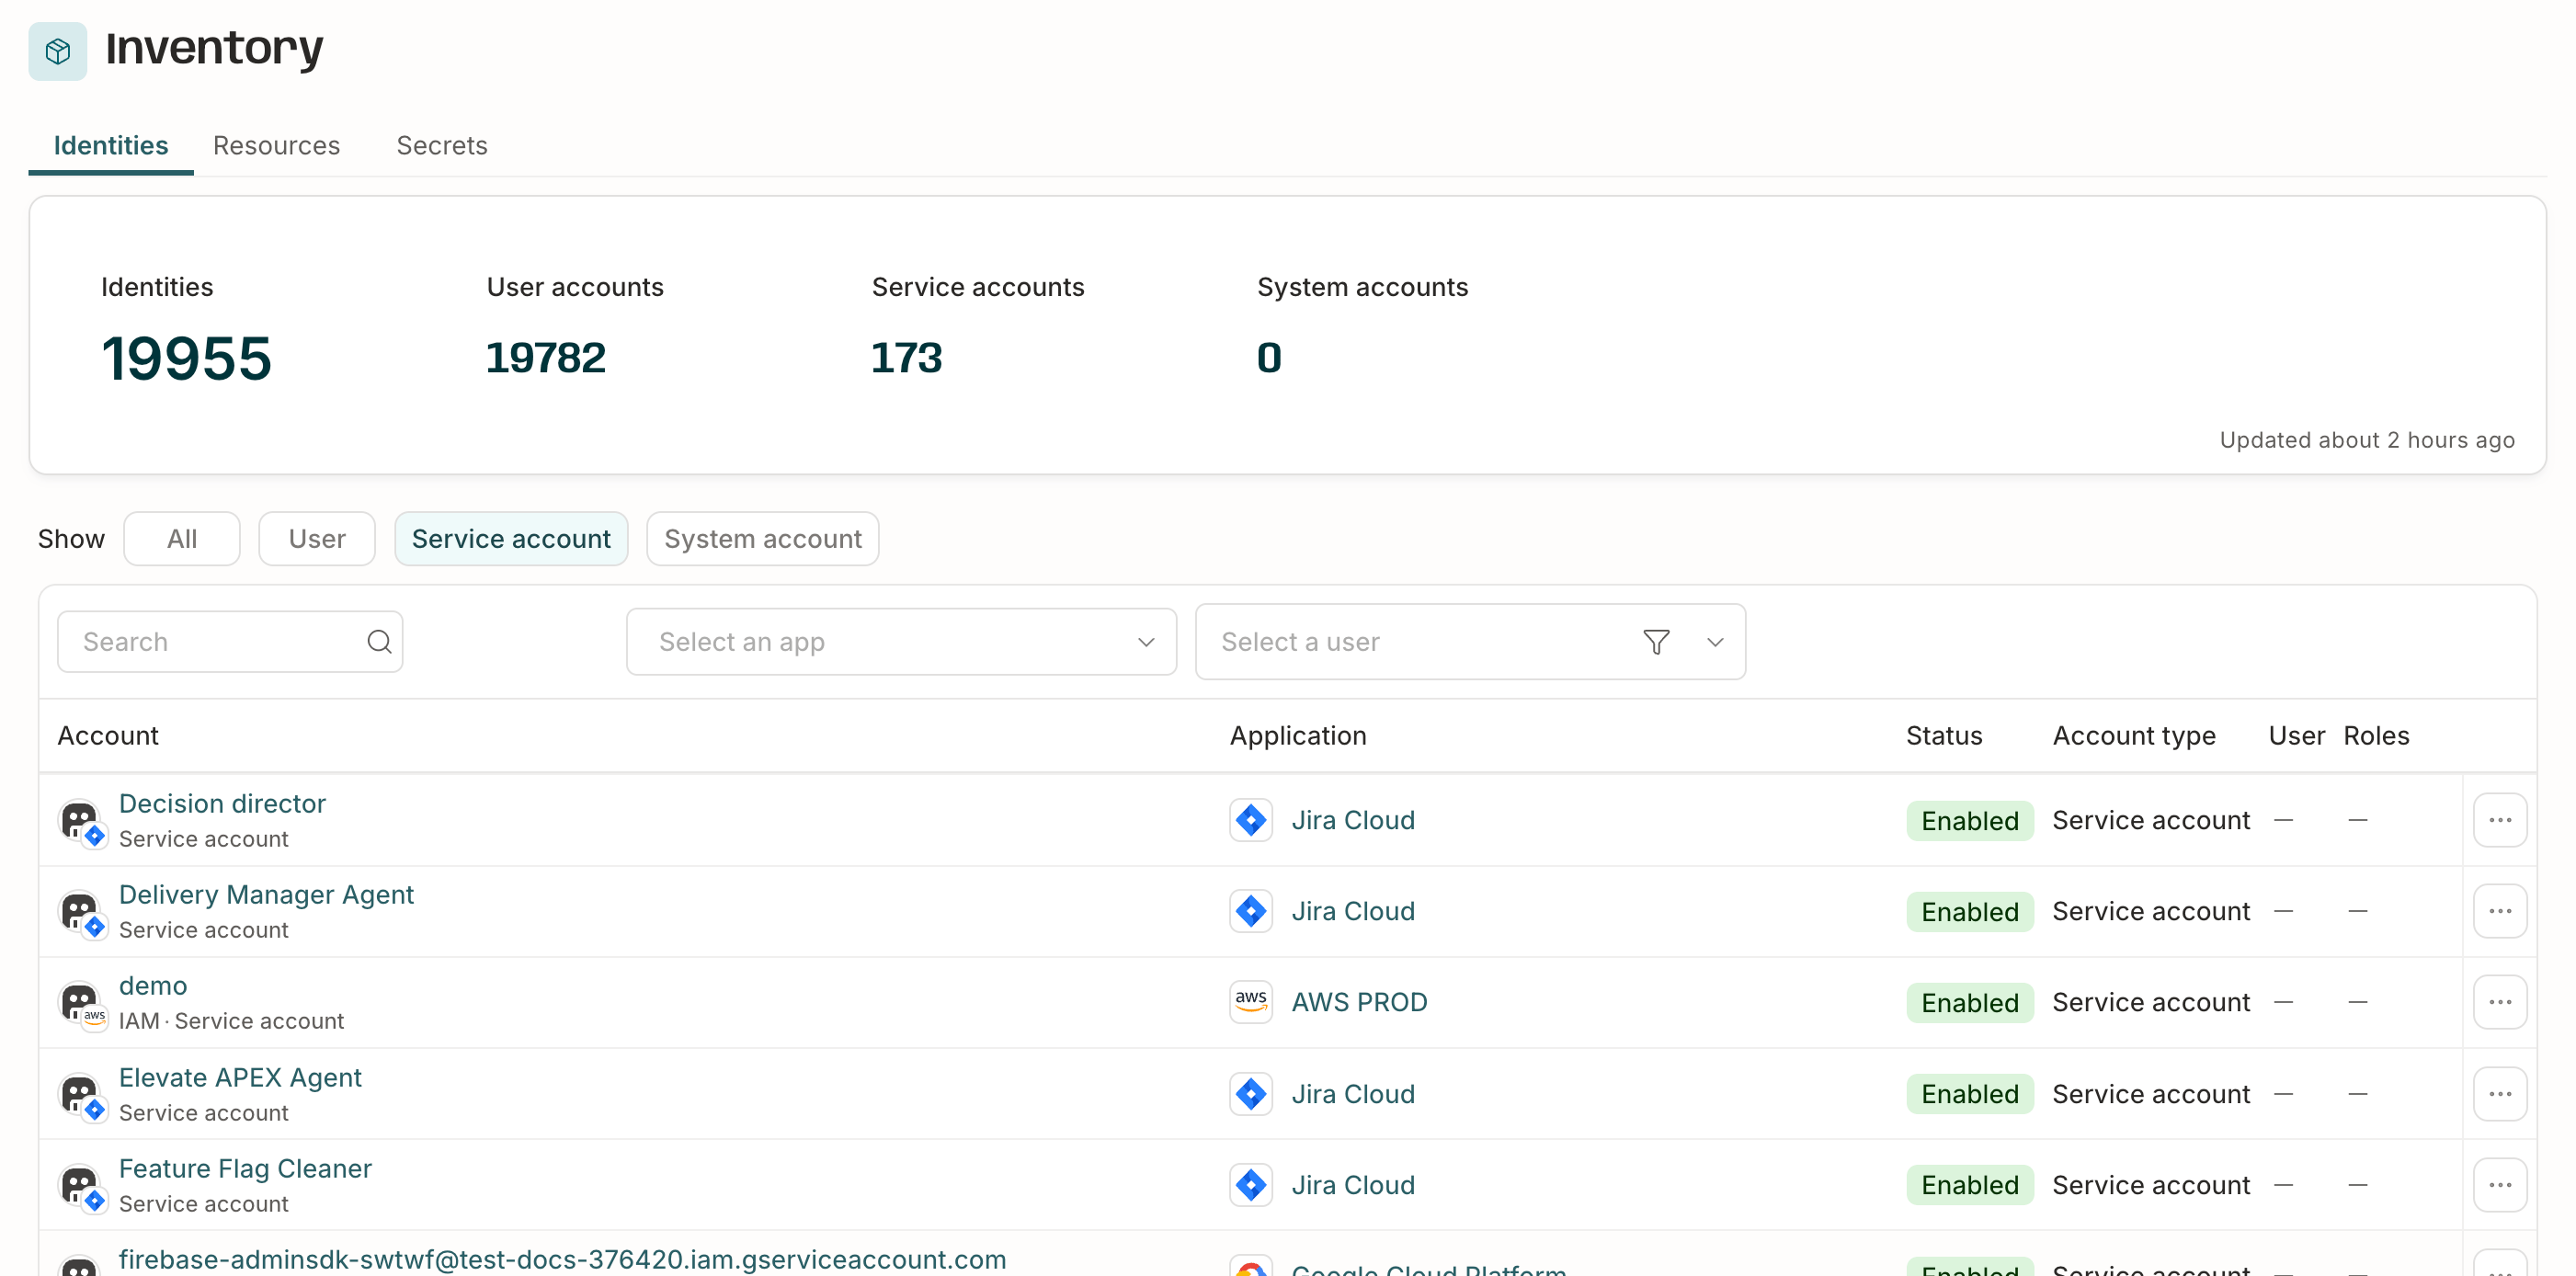
Task: Switch to the Resources tab
Action: pyautogui.click(x=277, y=146)
